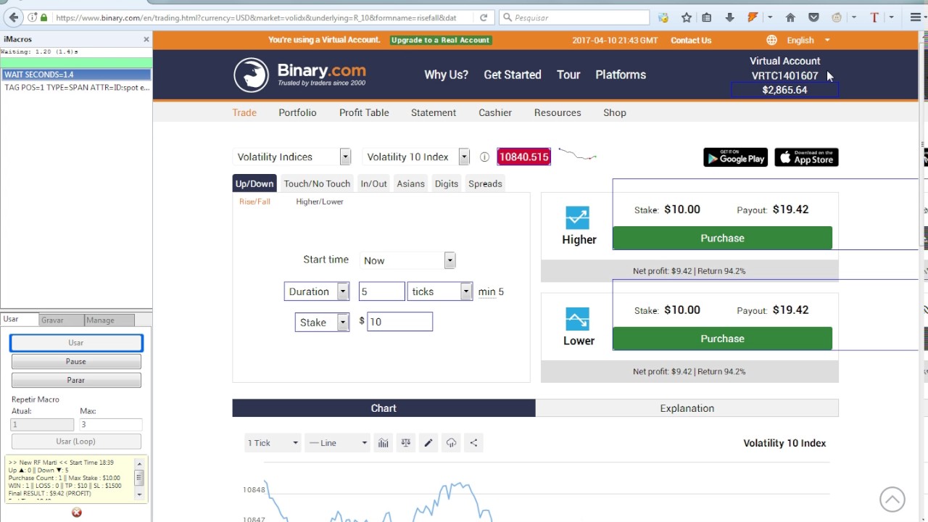This screenshot has height=522, width=928.
Task: Open the Start time Now dropdown
Action: click(x=407, y=260)
